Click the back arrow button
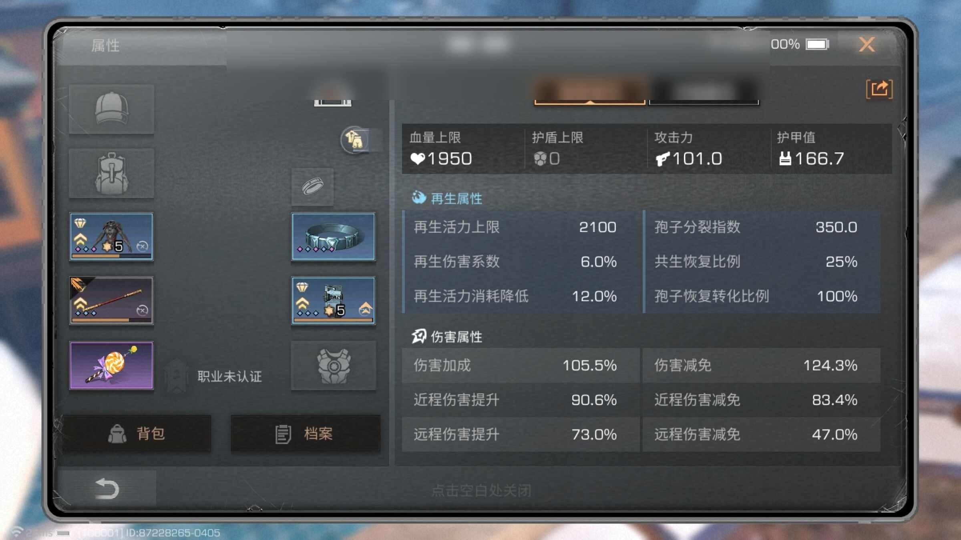 107,488
